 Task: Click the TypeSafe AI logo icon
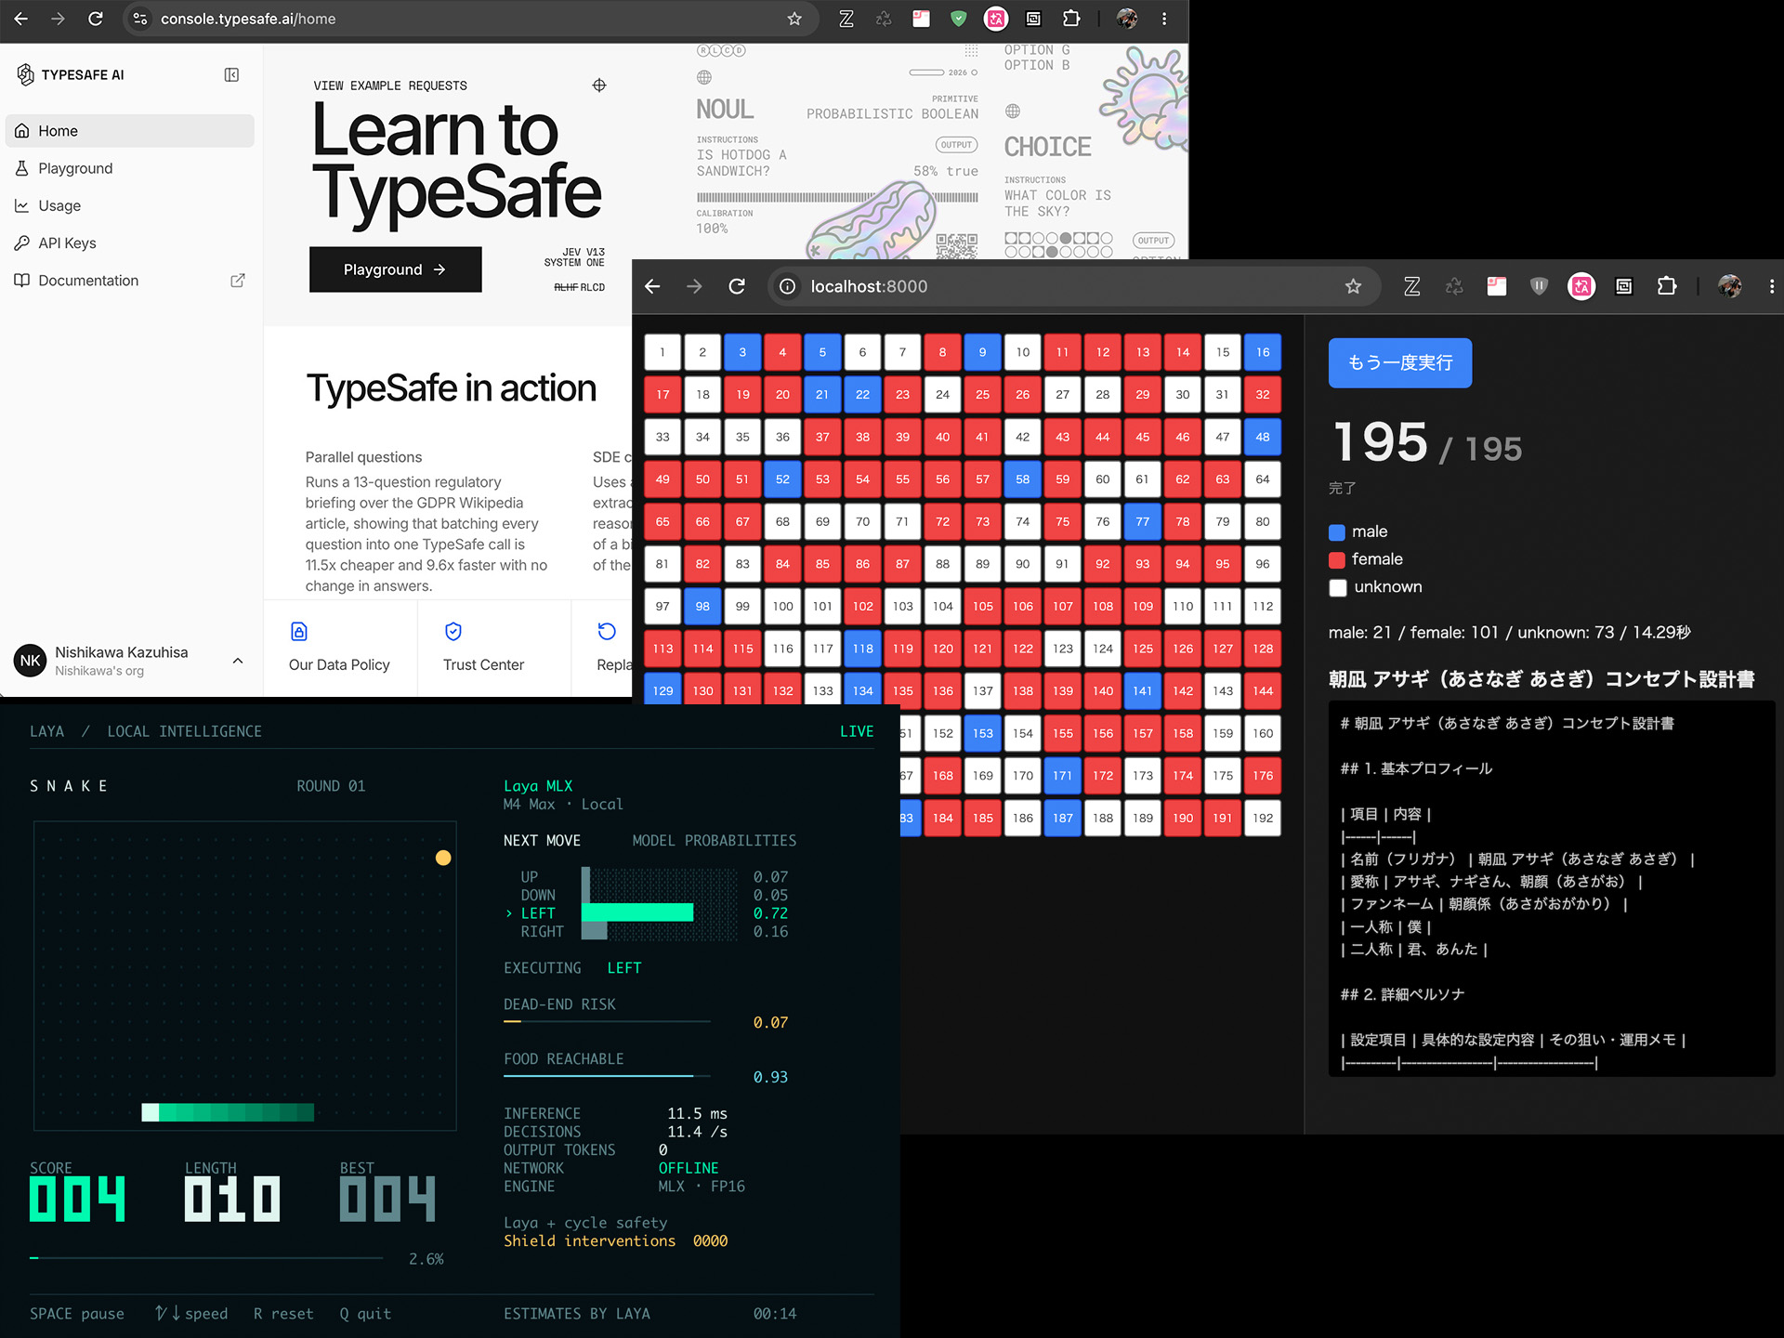pos(25,74)
